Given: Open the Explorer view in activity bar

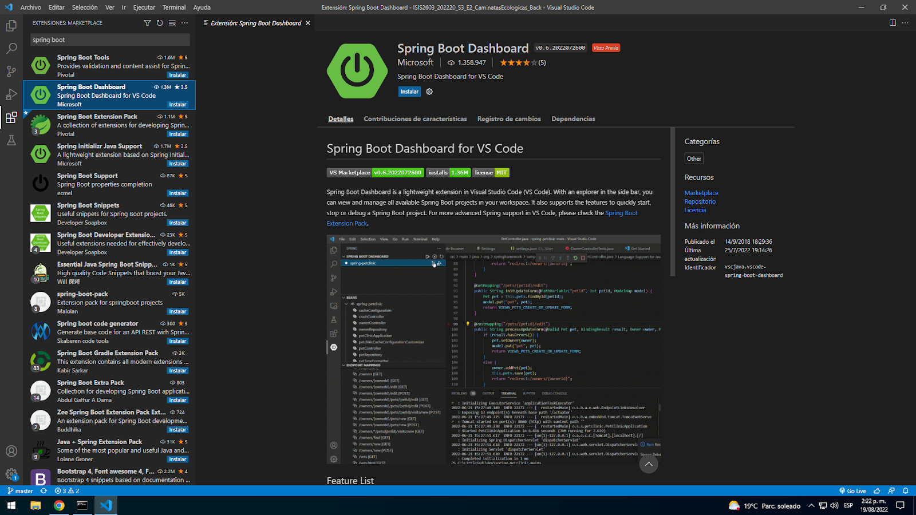Looking at the screenshot, I should tap(11, 26).
